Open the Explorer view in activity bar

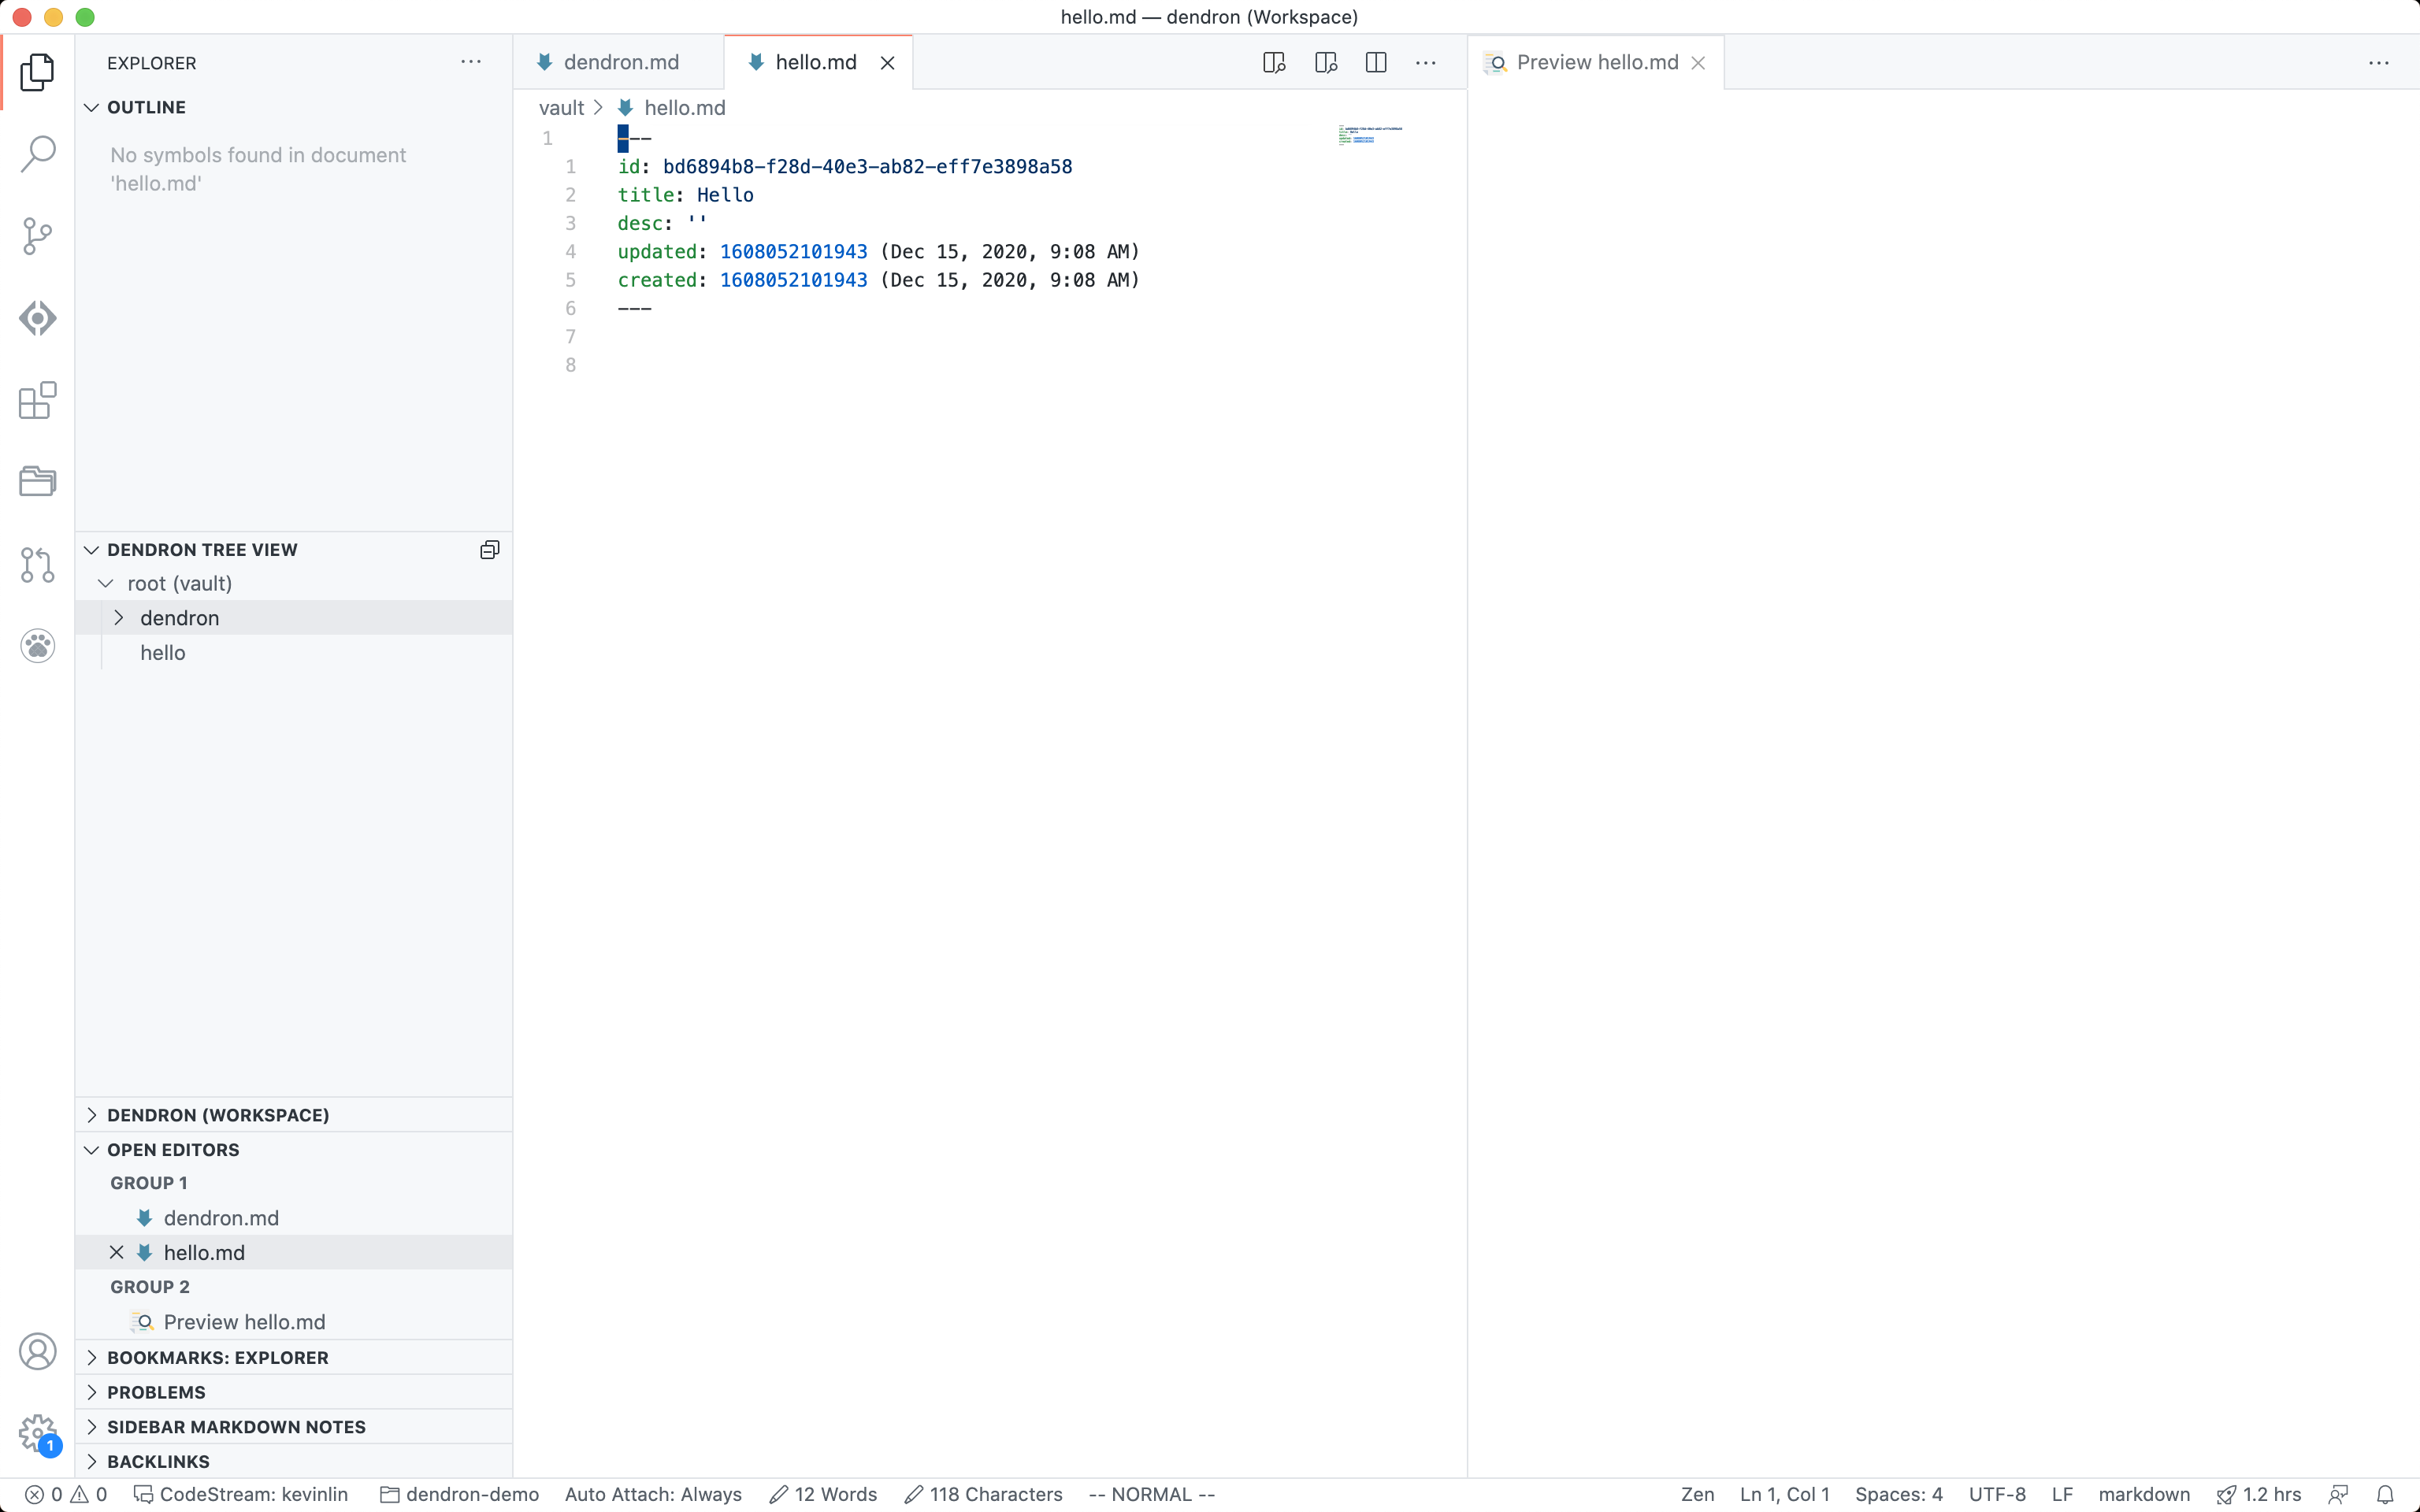[x=37, y=72]
